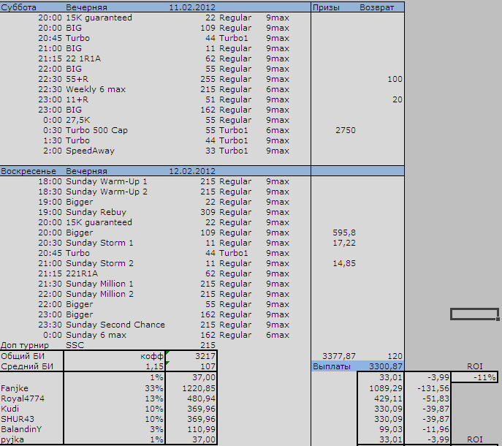Click the payout value 1089,29
Screen dimensions: 502x446
point(386,388)
